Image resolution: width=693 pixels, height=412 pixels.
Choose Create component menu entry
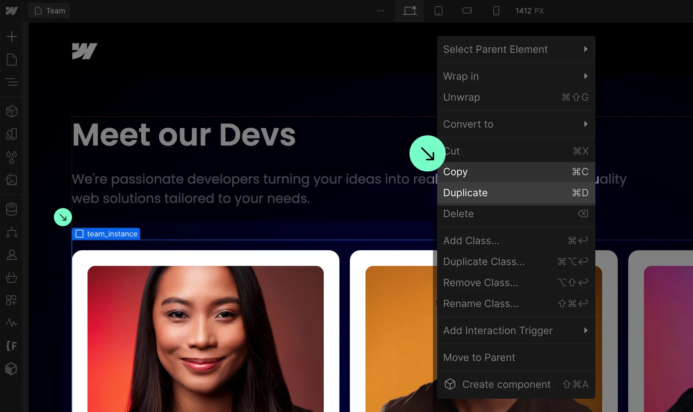pos(516,384)
